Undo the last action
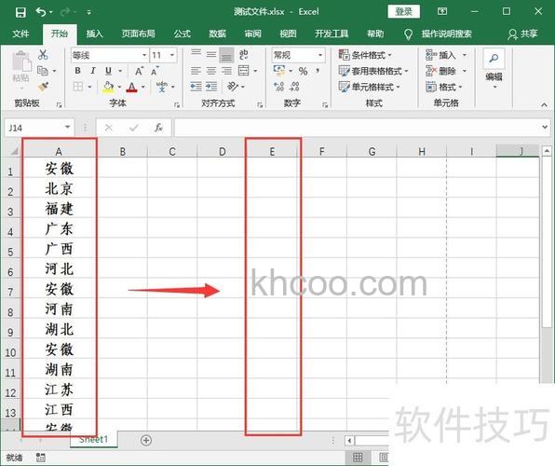This screenshot has height=466, width=555. (41, 12)
